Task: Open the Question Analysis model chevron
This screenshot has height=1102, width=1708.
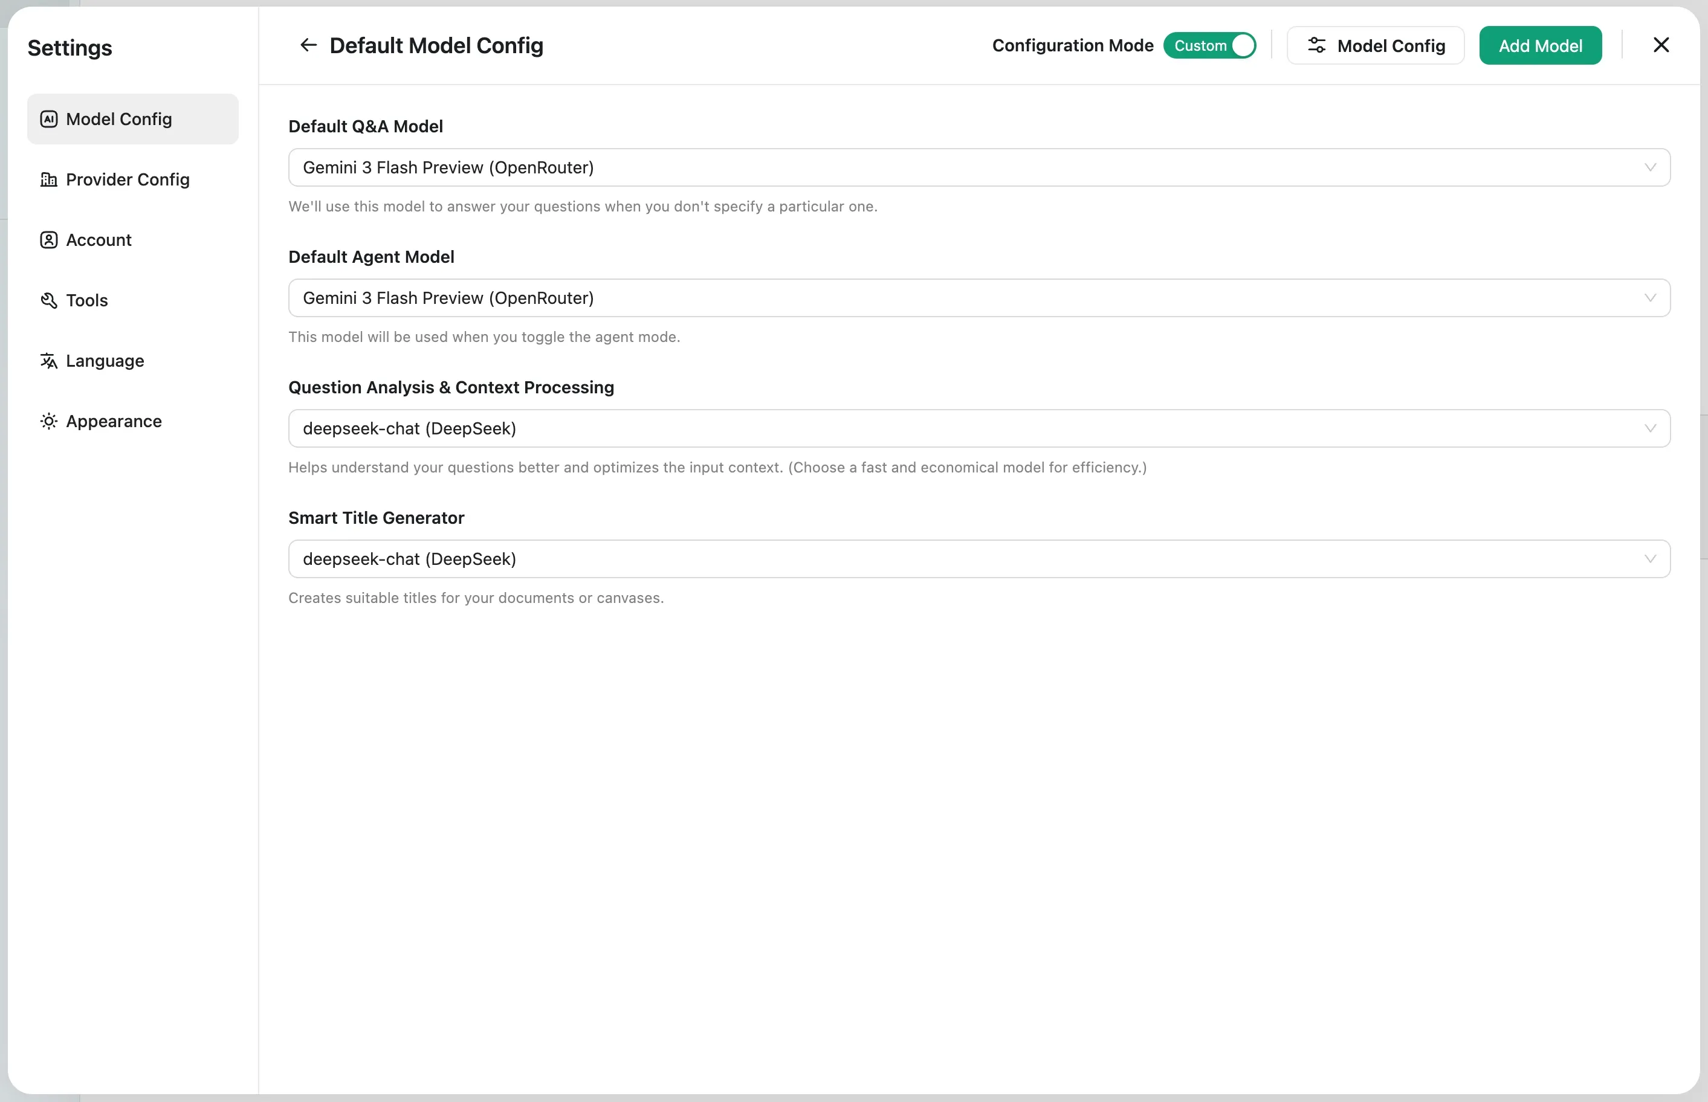Action: click(1650, 428)
